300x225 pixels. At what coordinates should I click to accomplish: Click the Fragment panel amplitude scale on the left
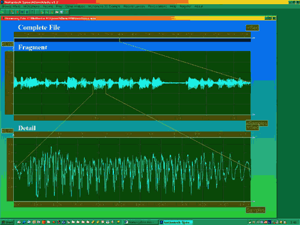click(x=9, y=83)
